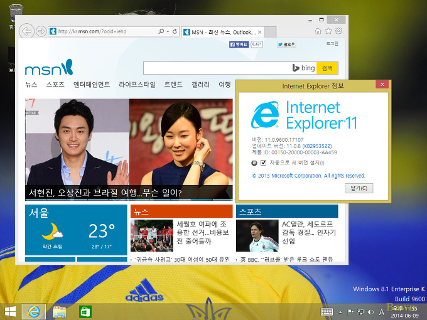Screen dimensions: 427x320
Task: Click the Internet Explorer e logo in dialog
Action: click(x=265, y=115)
